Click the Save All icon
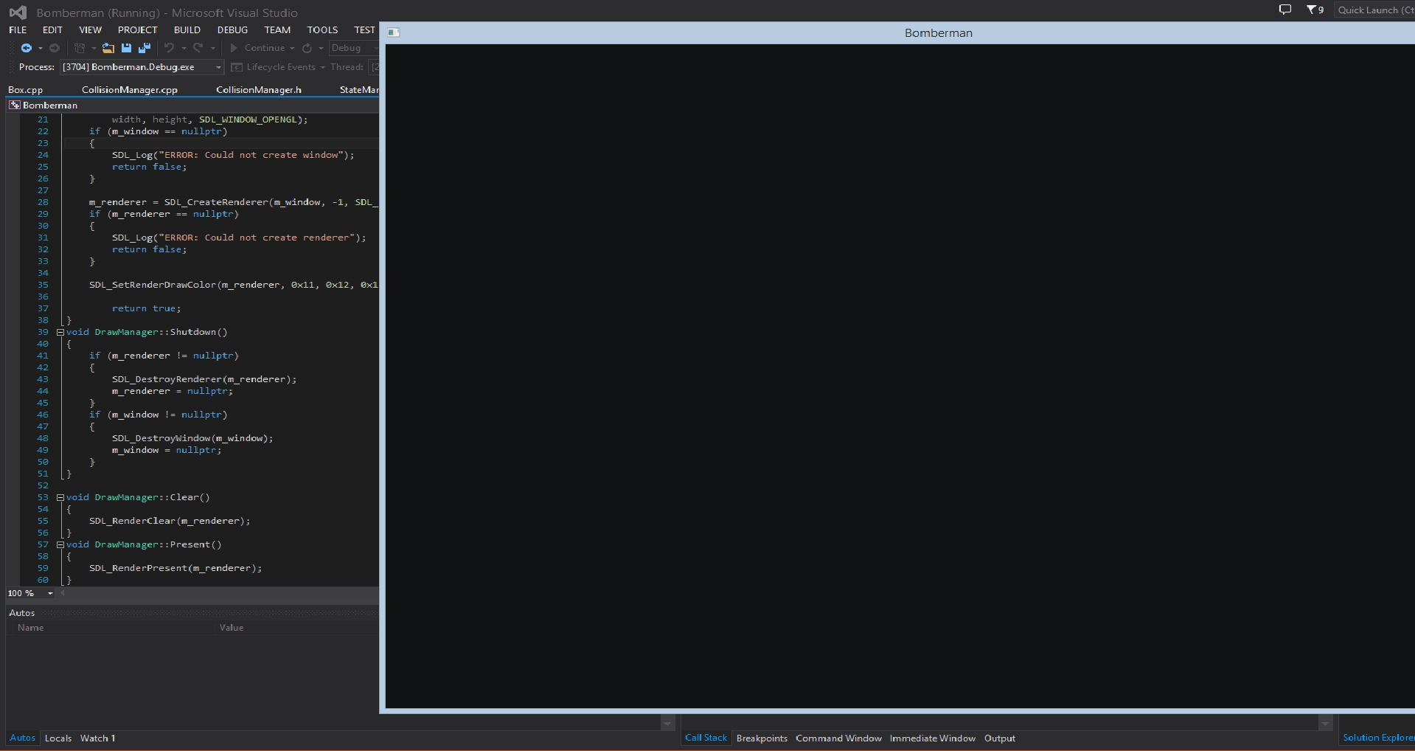 pyautogui.click(x=145, y=48)
